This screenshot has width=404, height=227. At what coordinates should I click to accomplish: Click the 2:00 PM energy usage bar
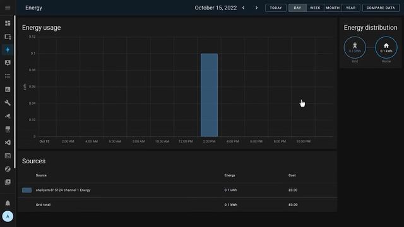209,95
